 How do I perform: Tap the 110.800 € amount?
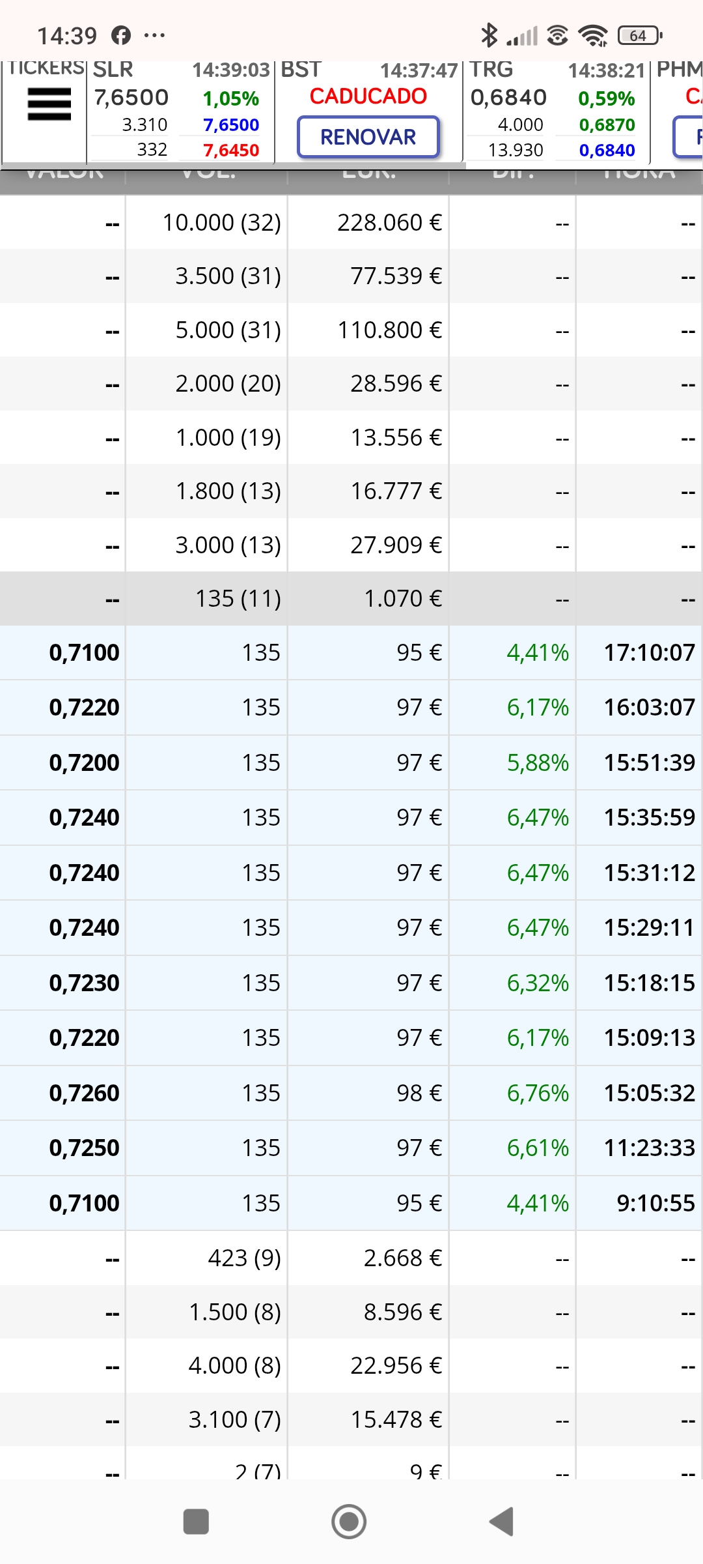(x=390, y=330)
